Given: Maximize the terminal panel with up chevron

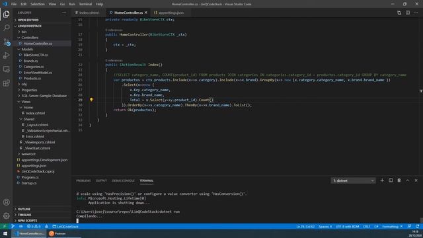Looking at the screenshot, I should pos(408,180).
